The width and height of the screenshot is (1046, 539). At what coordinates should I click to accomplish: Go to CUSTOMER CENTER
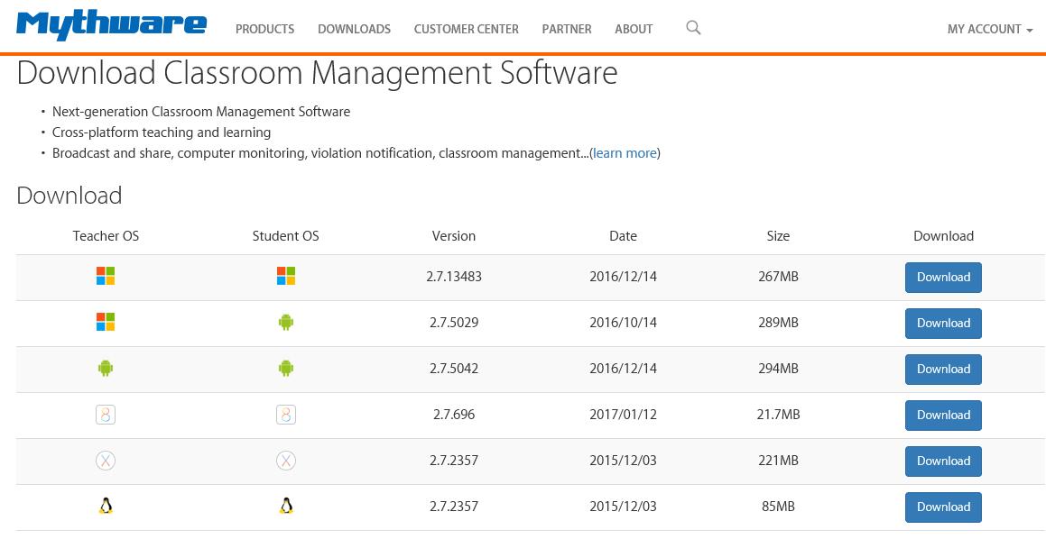click(466, 30)
